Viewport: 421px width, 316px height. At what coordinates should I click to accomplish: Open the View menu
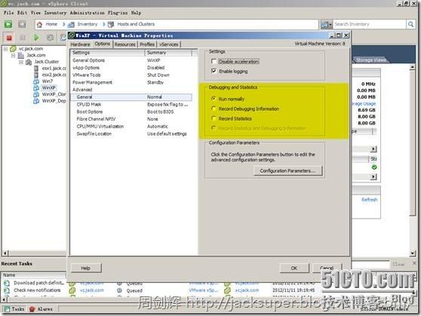click(35, 13)
